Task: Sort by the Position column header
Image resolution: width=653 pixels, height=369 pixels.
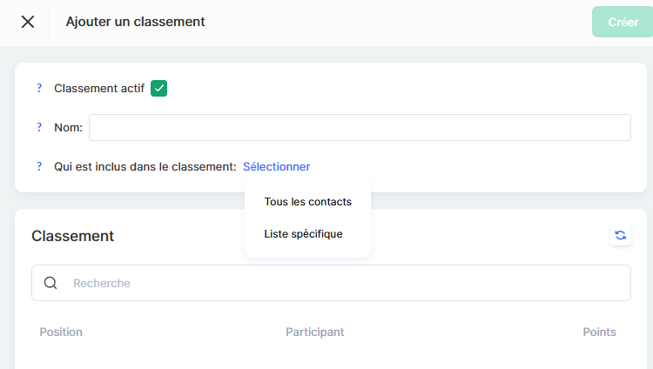Action: click(61, 332)
